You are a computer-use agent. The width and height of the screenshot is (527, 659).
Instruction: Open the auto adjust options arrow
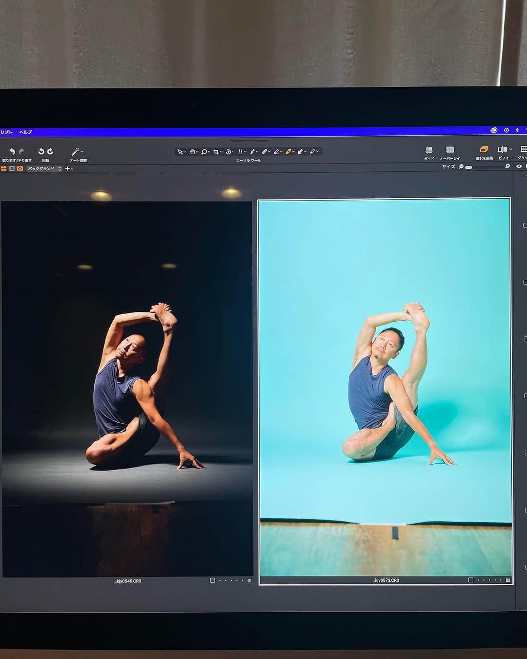point(82,152)
